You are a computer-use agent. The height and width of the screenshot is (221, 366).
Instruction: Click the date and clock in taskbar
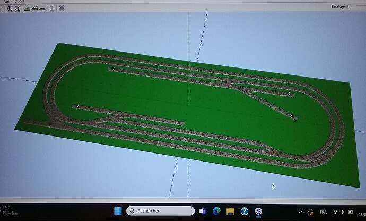click(362, 214)
